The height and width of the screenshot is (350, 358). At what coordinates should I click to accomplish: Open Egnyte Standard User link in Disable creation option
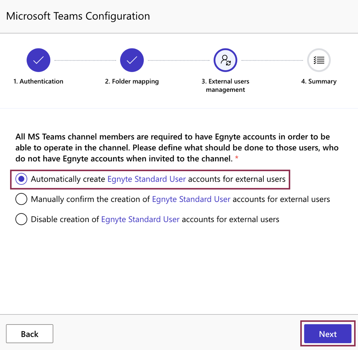(x=140, y=219)
